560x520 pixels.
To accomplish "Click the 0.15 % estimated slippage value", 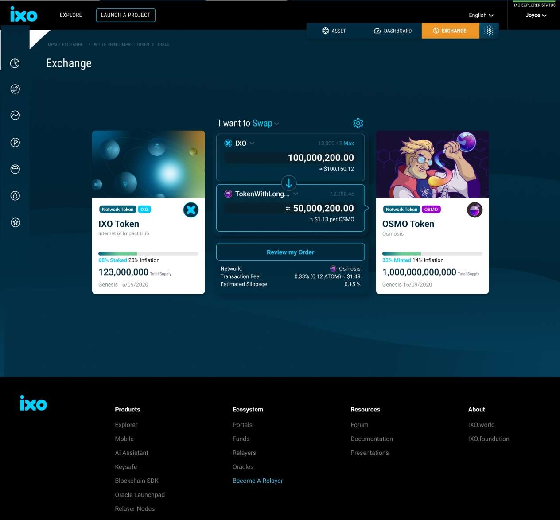I will [352, 284].
